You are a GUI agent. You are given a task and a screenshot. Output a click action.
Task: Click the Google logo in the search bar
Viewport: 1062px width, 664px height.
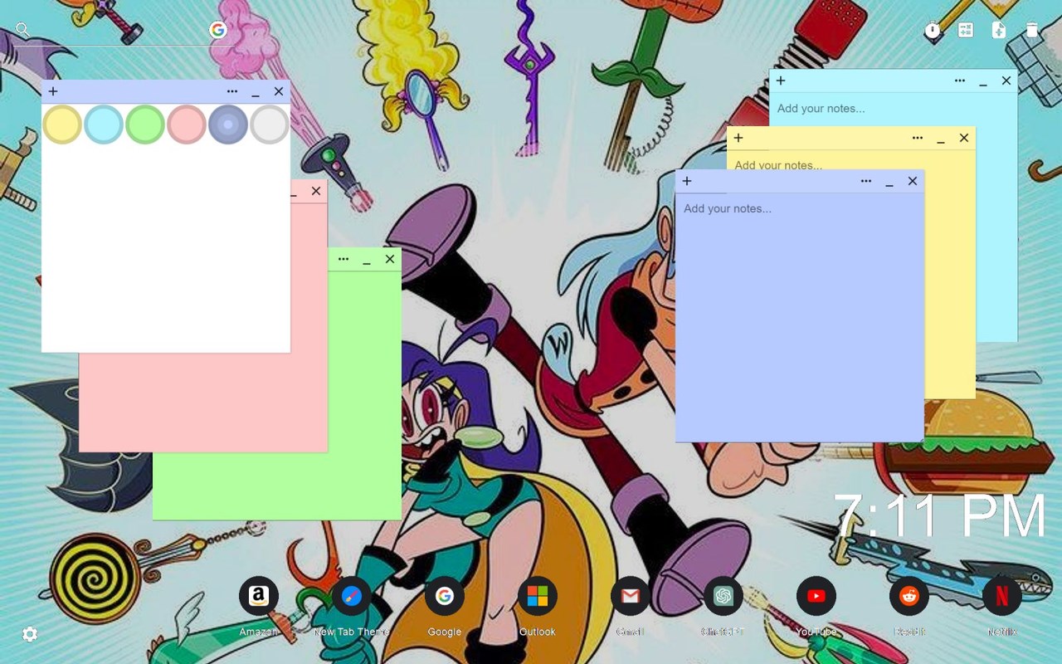click(x=218, y=30)
